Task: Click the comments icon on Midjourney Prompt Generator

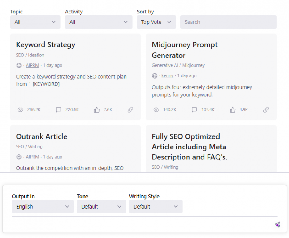Action: (194, 110)
